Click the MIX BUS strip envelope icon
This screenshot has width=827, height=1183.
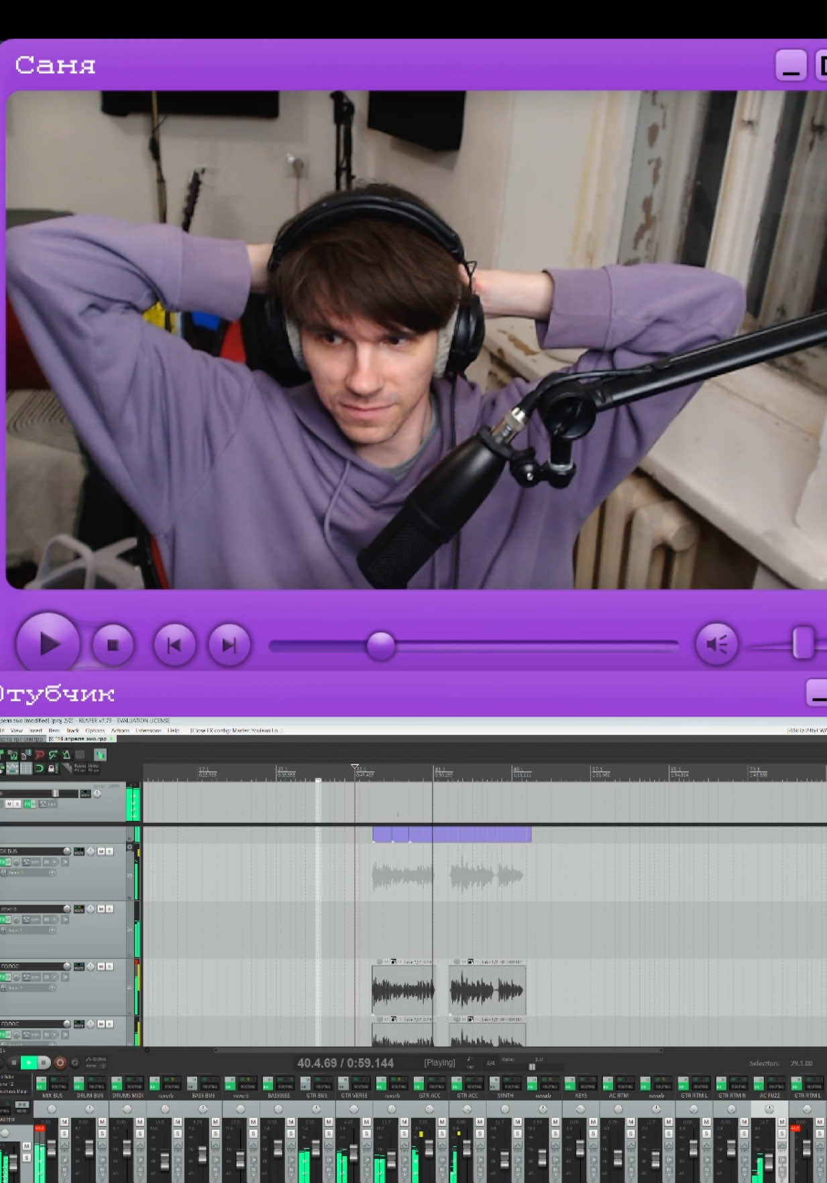[x=64, y=1145]
